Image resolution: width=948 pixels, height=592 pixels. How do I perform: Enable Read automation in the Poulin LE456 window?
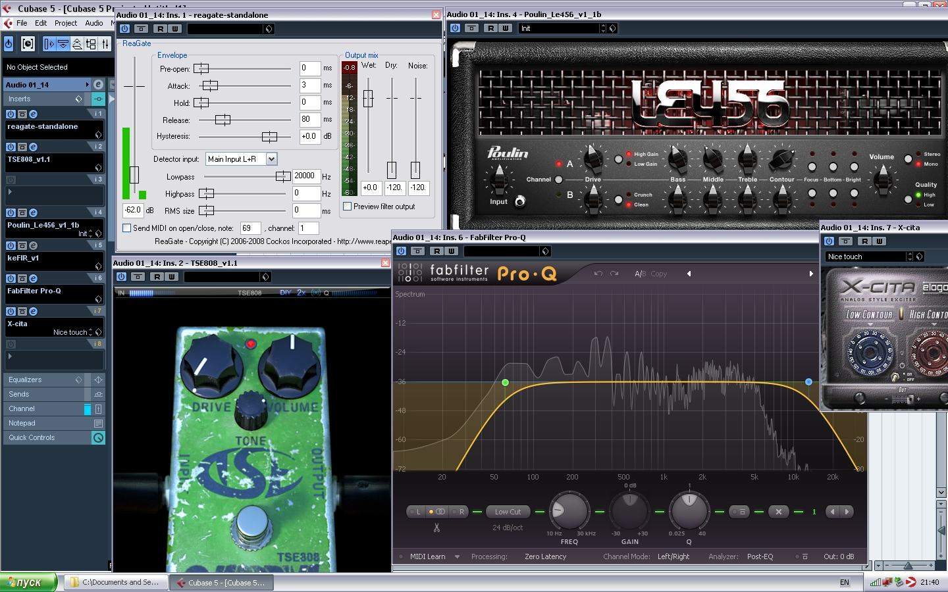490,28
